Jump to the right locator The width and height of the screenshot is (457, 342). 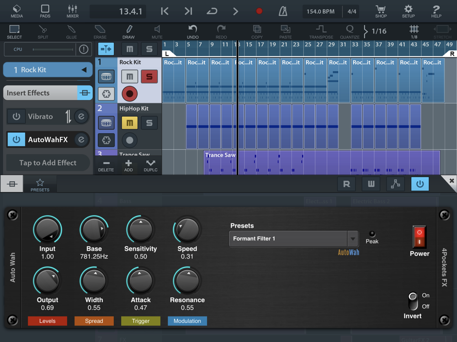pos(188,11)
